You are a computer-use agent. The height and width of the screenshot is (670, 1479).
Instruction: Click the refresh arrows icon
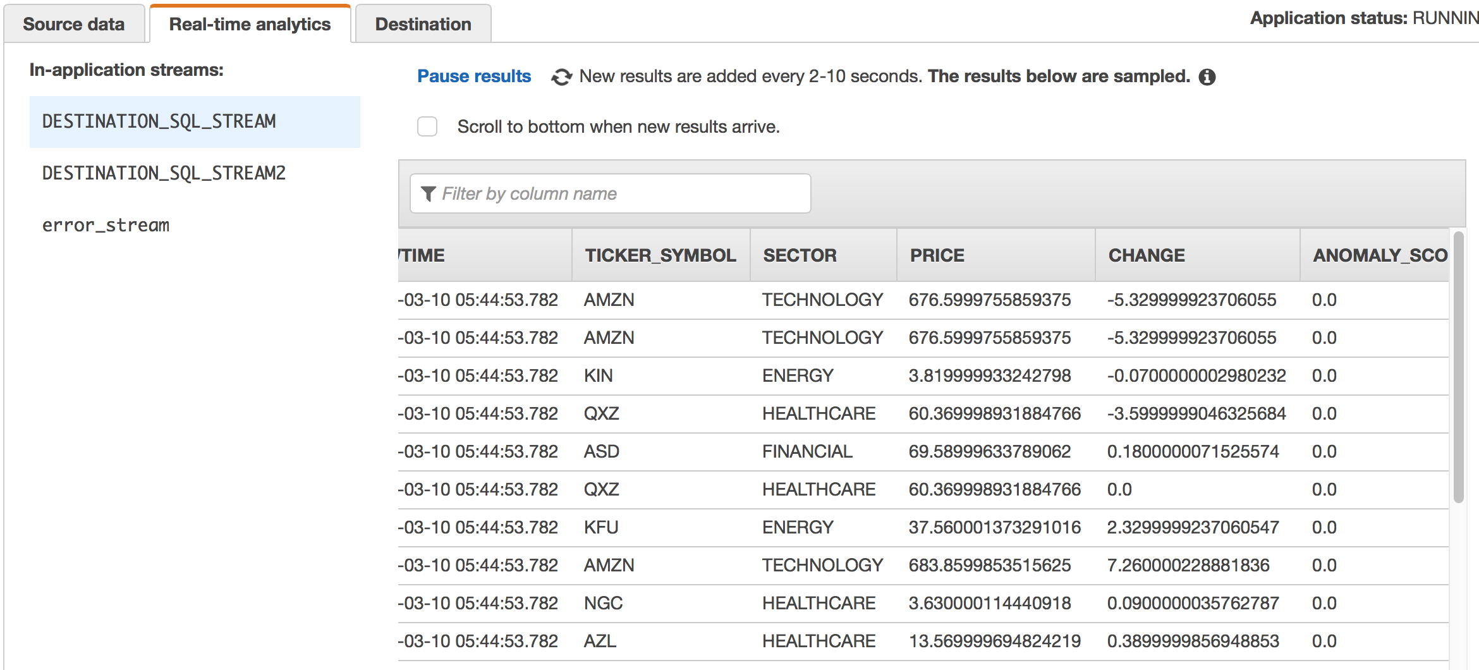[x=561, y=77]
